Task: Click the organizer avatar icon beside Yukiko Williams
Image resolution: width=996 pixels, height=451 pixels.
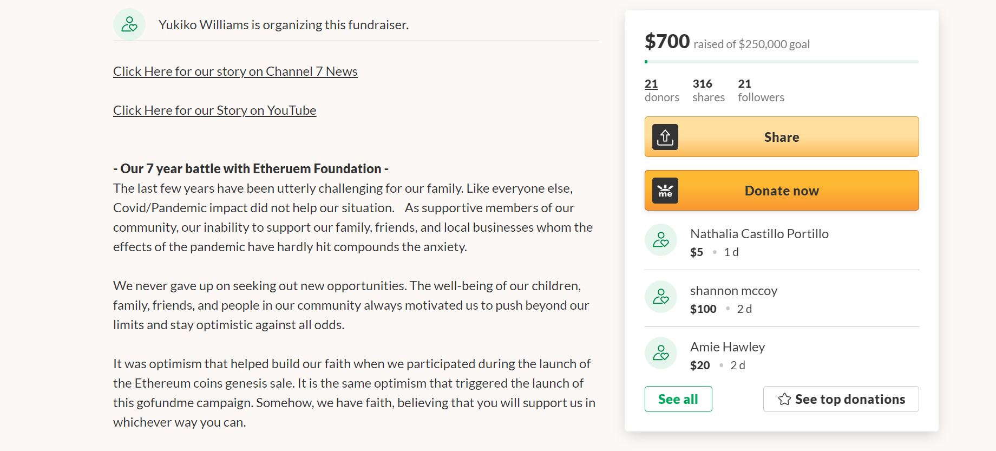Action: [129, 24]
